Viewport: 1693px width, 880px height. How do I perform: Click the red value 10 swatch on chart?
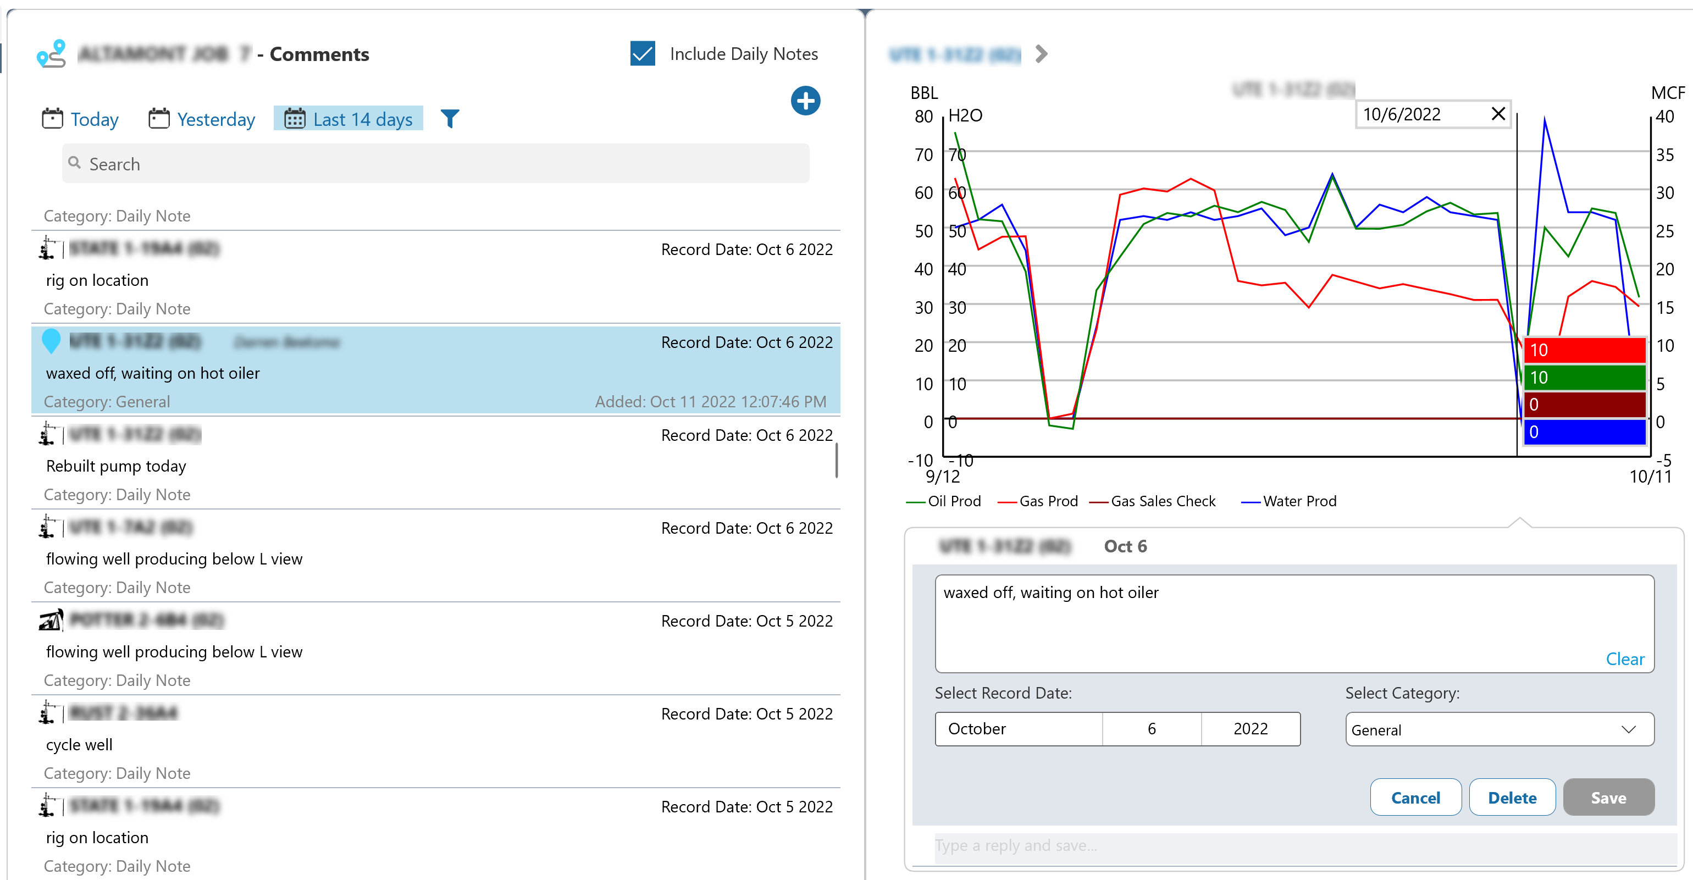(1584, 350)
